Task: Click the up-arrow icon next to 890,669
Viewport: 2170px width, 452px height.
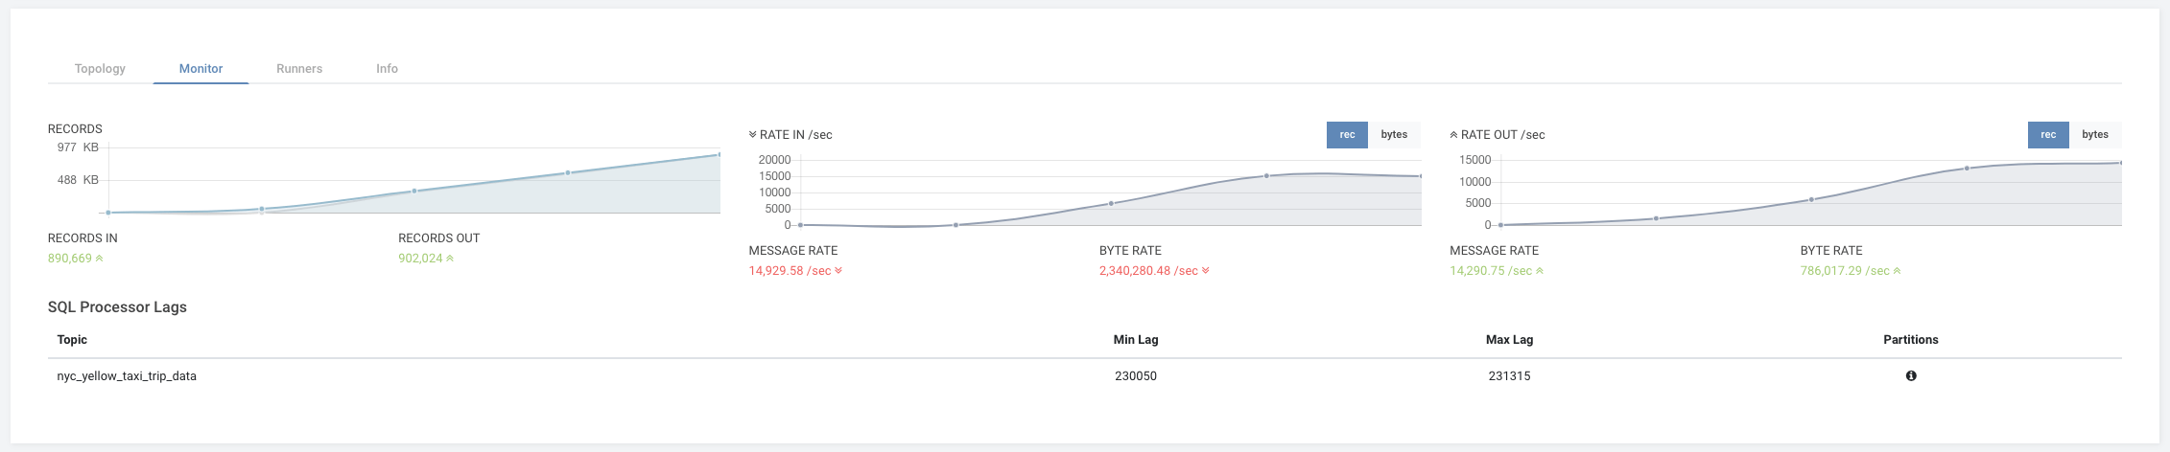Action: (100, 259)
